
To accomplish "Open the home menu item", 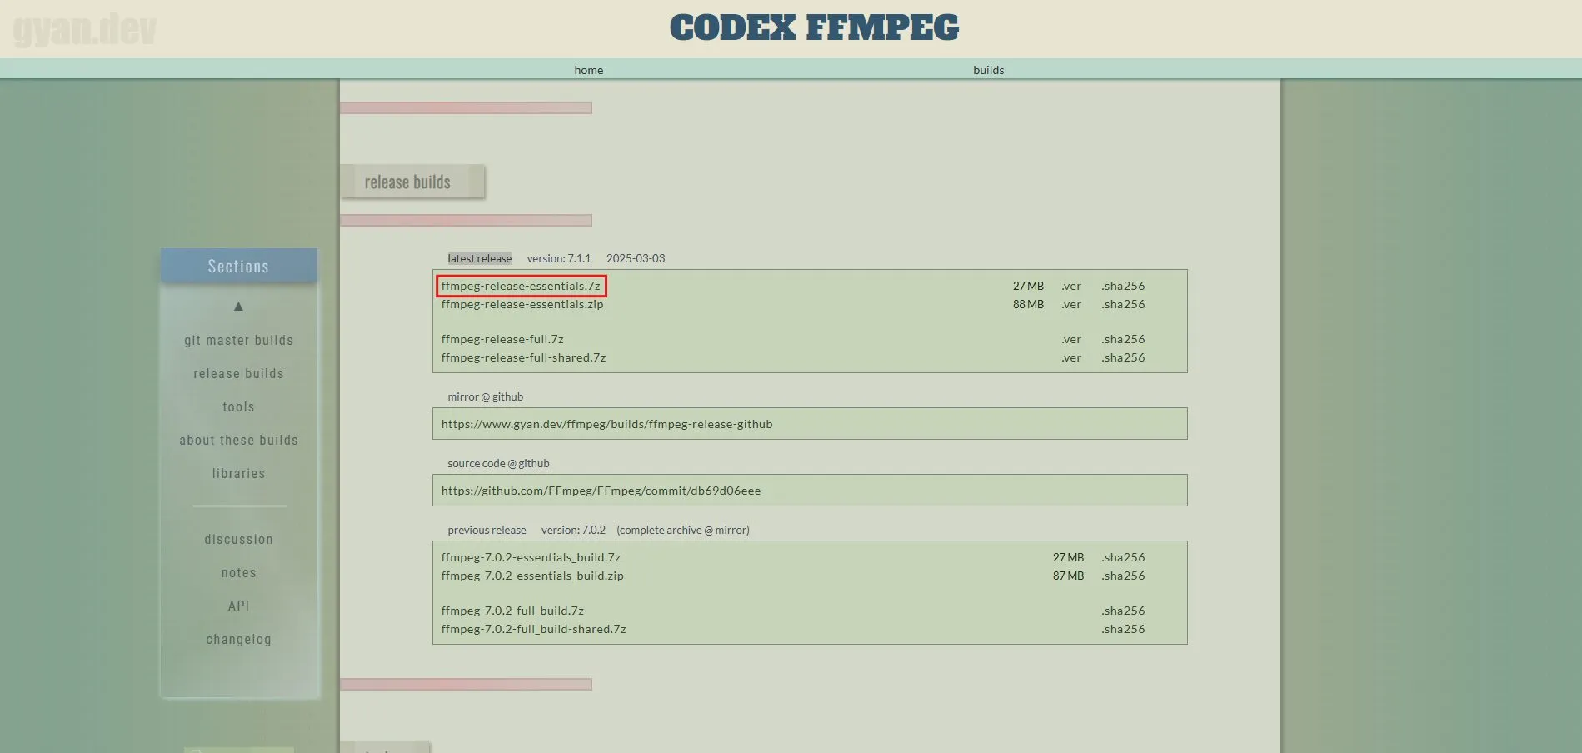I will tap(588, 70).
